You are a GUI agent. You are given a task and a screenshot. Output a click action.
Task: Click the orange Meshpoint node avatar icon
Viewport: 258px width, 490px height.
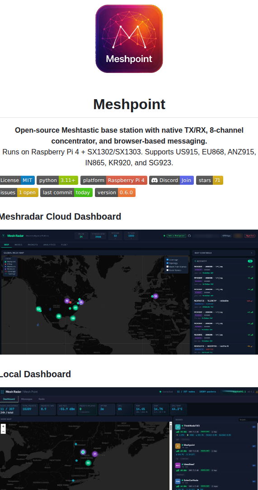pos(178,446)
